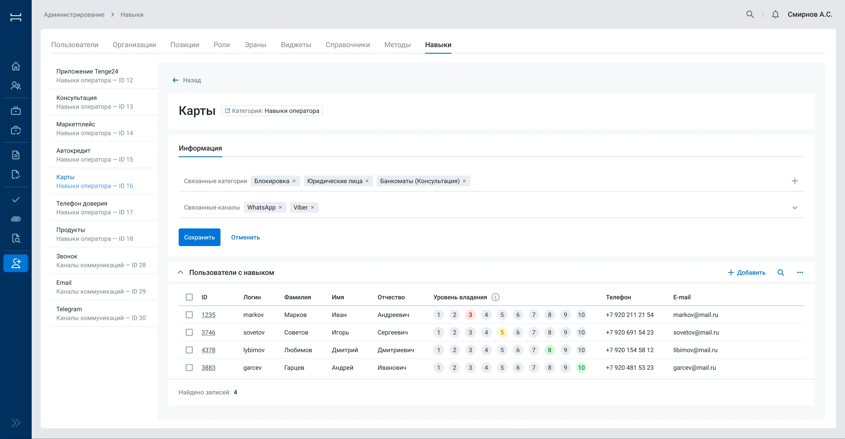Toggle the select-all header checkbox

coord(189,297)
